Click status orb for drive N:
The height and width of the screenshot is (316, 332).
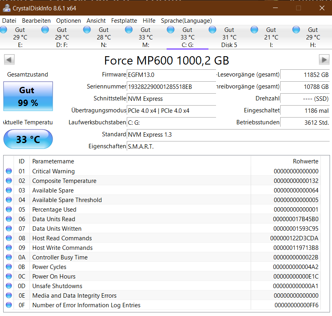(x=87, y=29)
